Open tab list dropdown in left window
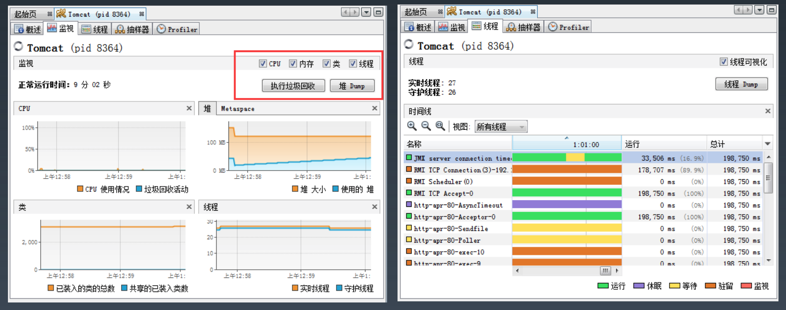This screenshot has height=310, width=786. [x=366, y=12]
